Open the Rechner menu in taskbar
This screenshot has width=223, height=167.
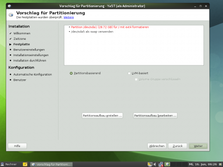coord(9,164)
